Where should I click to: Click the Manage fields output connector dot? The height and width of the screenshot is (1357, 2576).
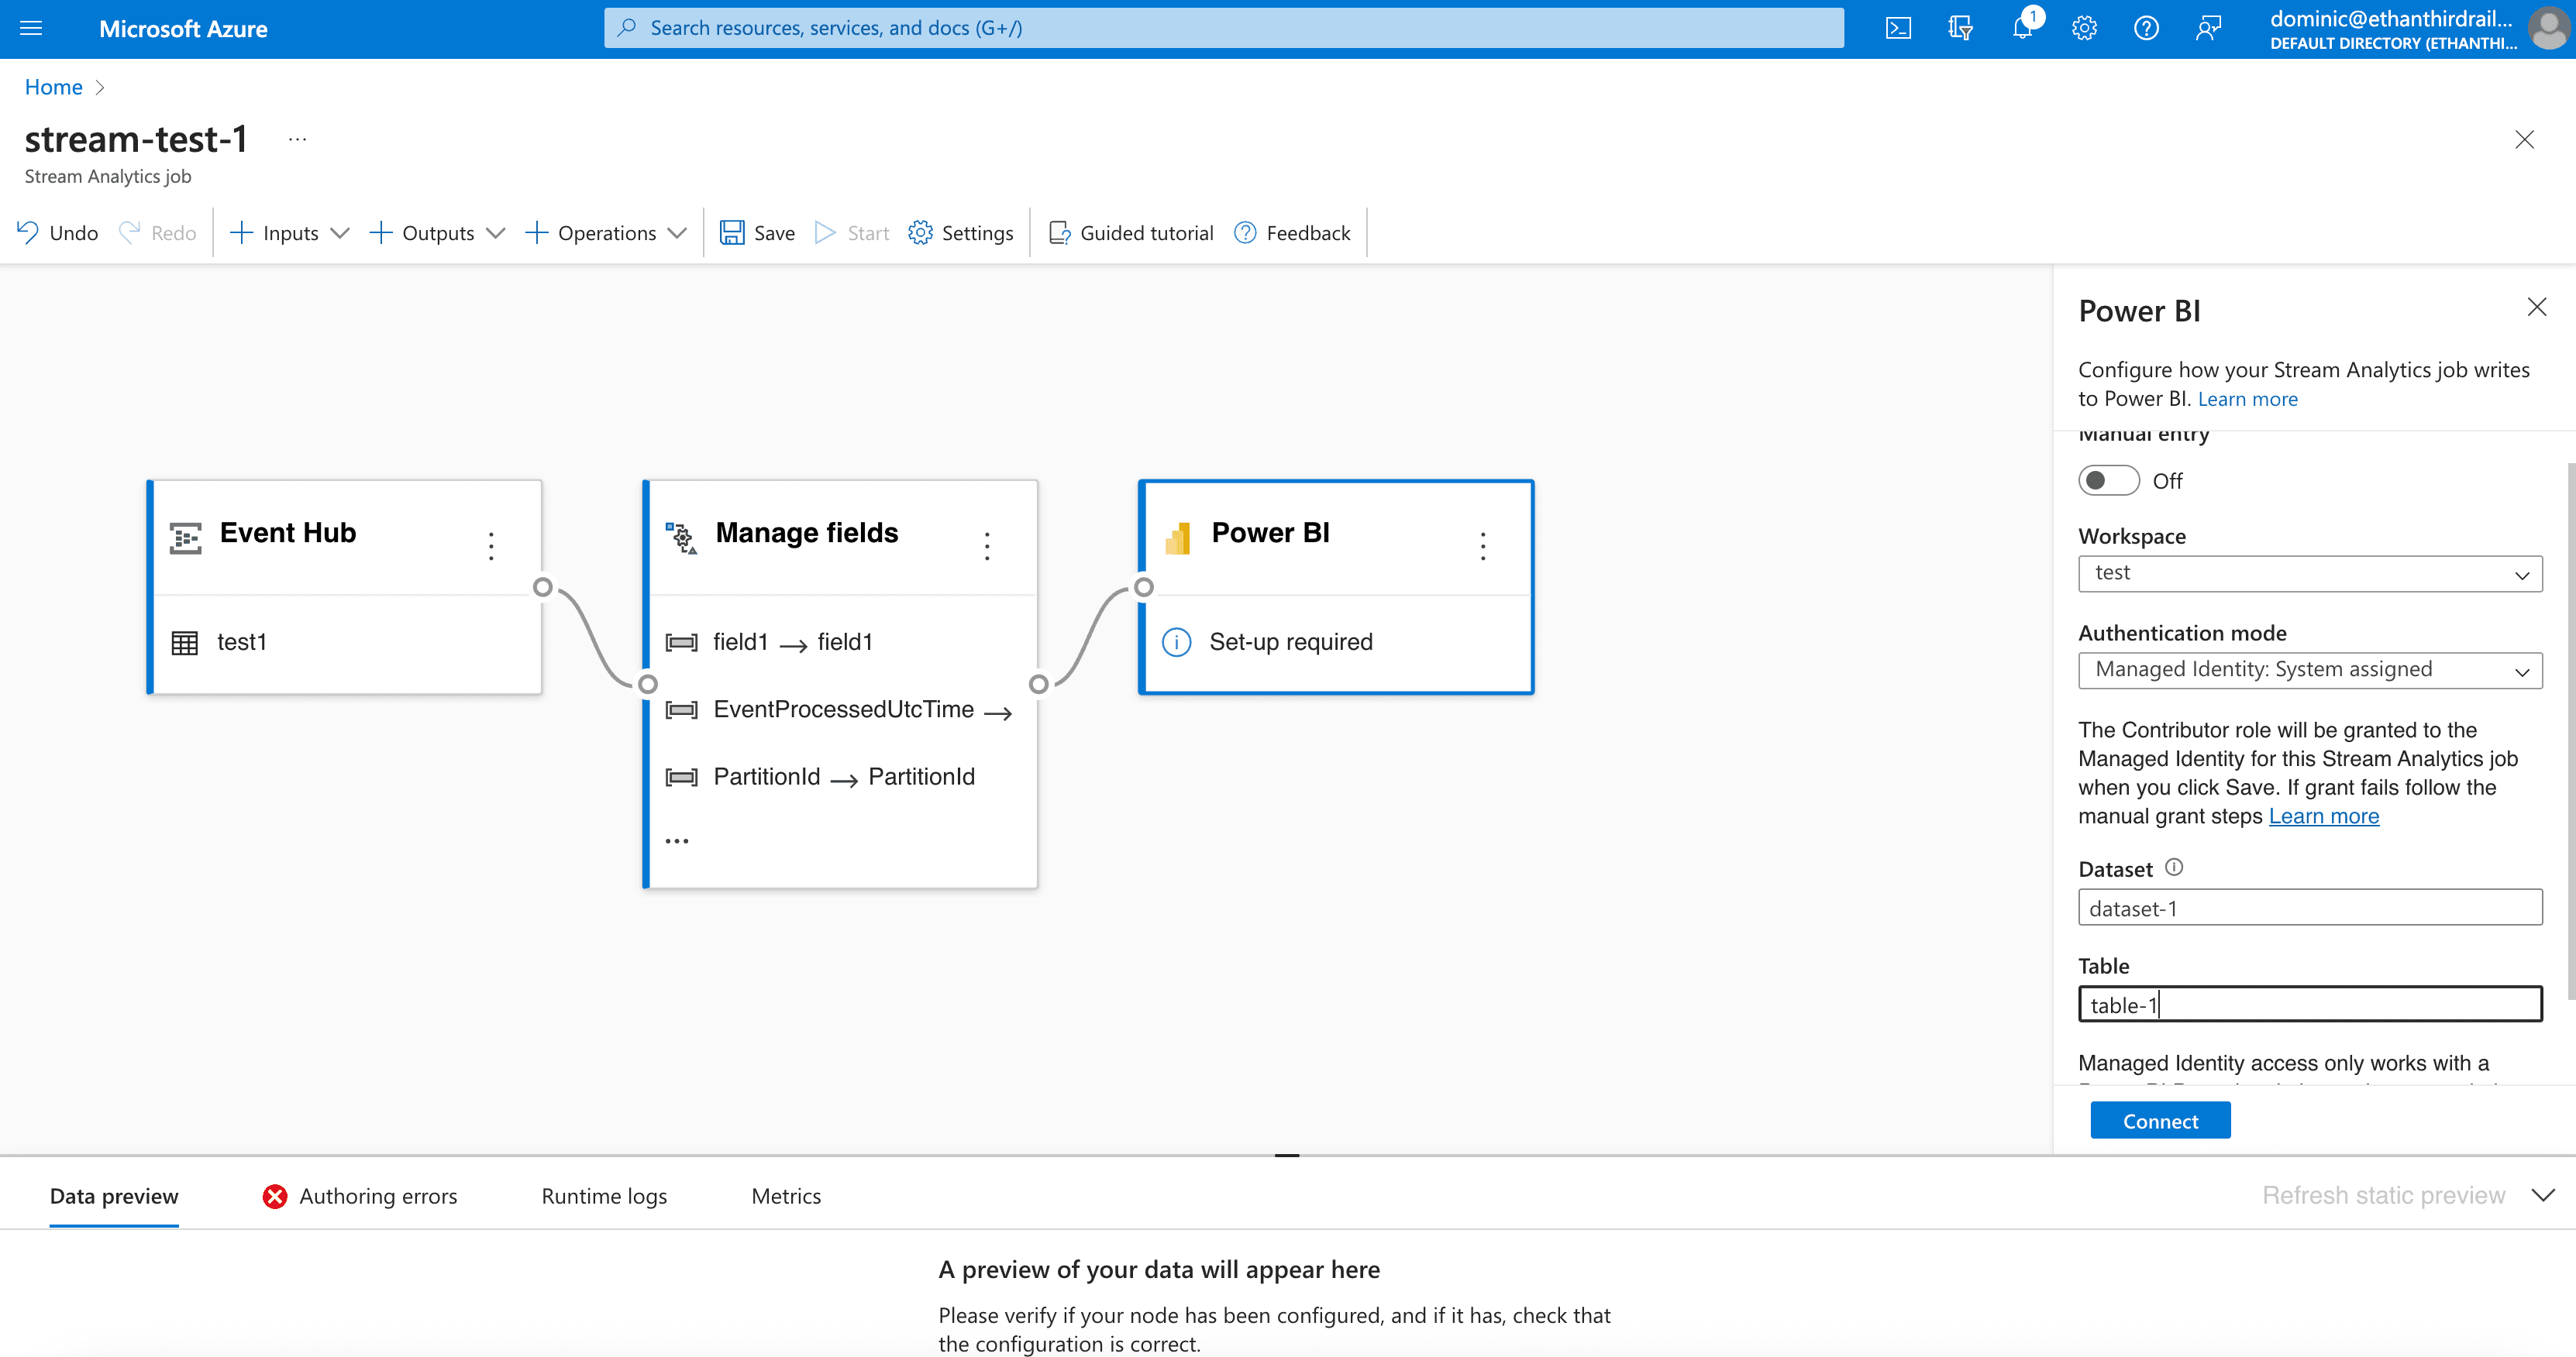pos(1039,683)
